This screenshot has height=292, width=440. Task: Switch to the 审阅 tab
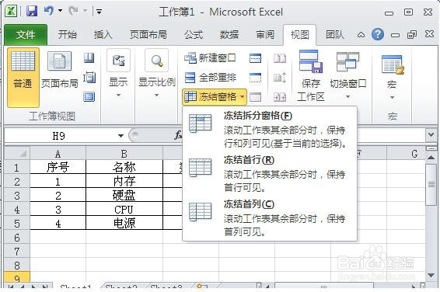[265, 35]
